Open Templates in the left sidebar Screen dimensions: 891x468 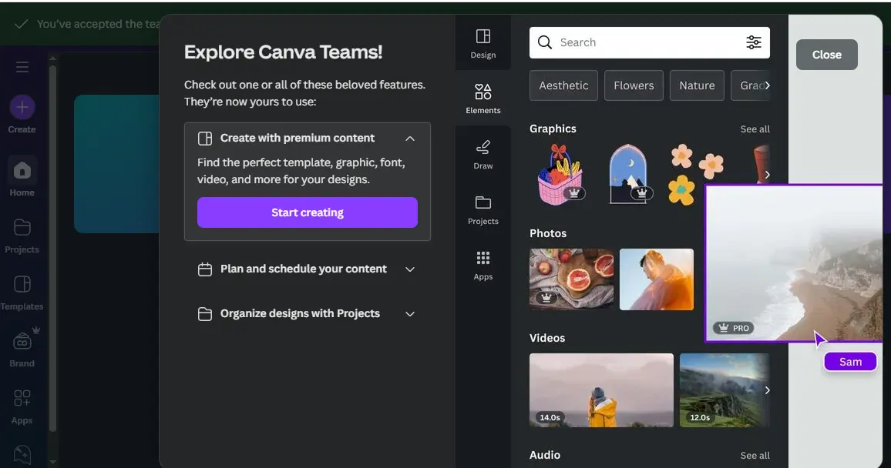tap(22, 292)
